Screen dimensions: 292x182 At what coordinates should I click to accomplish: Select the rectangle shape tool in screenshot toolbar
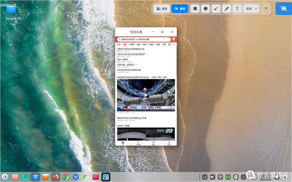195,8
